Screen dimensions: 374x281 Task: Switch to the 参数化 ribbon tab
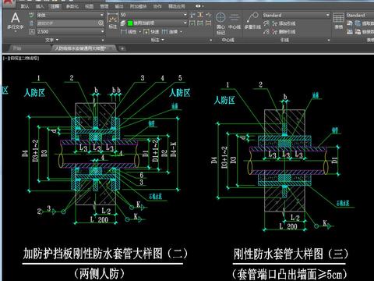click(x=72, y=6)
